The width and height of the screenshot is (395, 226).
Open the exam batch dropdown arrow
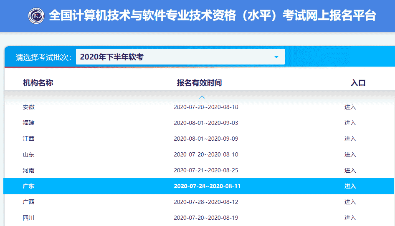coord(276,57)
